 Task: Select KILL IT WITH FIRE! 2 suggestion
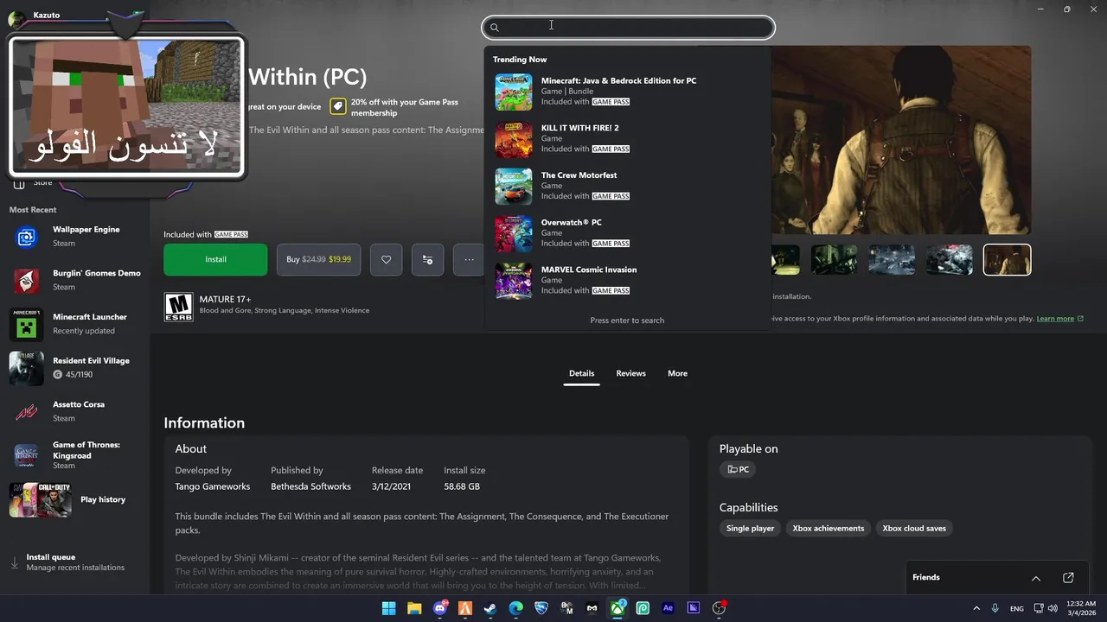click(627, 138)
